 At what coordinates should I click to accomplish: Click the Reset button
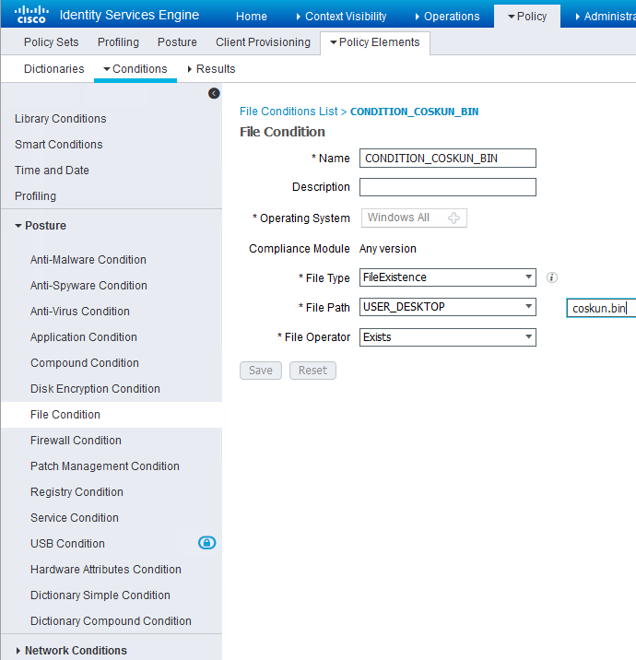(x=312, y=371)
